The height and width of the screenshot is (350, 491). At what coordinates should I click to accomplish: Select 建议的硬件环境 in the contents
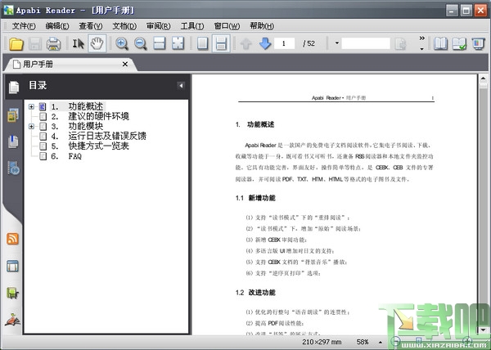(99, 116)
